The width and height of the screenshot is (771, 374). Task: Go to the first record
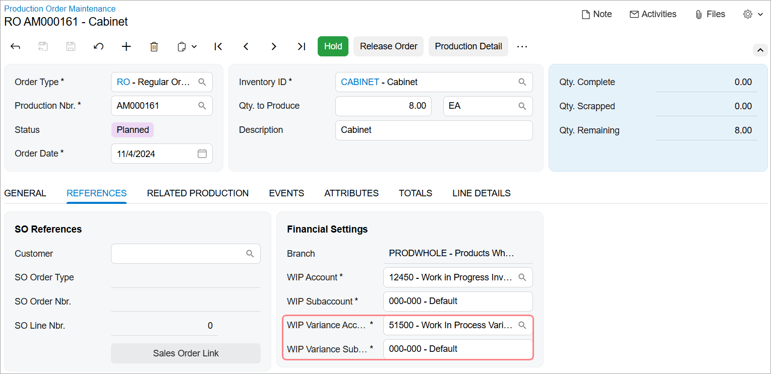coord(218,46)
